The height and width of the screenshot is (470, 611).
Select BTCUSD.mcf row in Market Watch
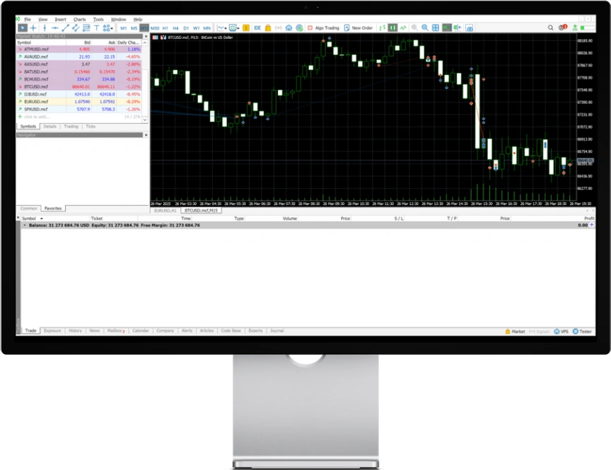[x=35, y=86]
